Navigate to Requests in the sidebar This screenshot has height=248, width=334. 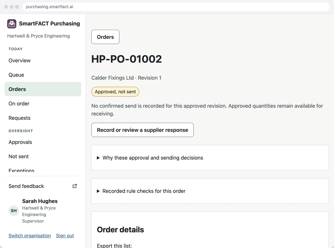(43, 118)
